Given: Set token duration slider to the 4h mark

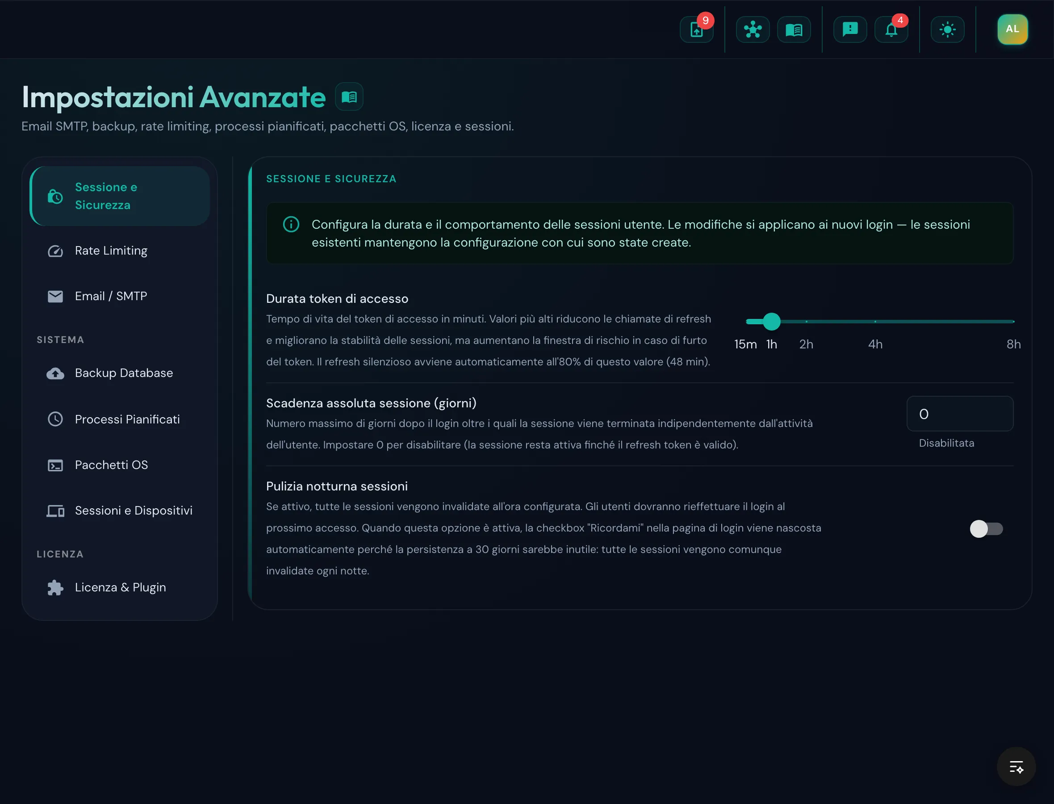Looking at the screenshot, I should click(x=875, y=322).
